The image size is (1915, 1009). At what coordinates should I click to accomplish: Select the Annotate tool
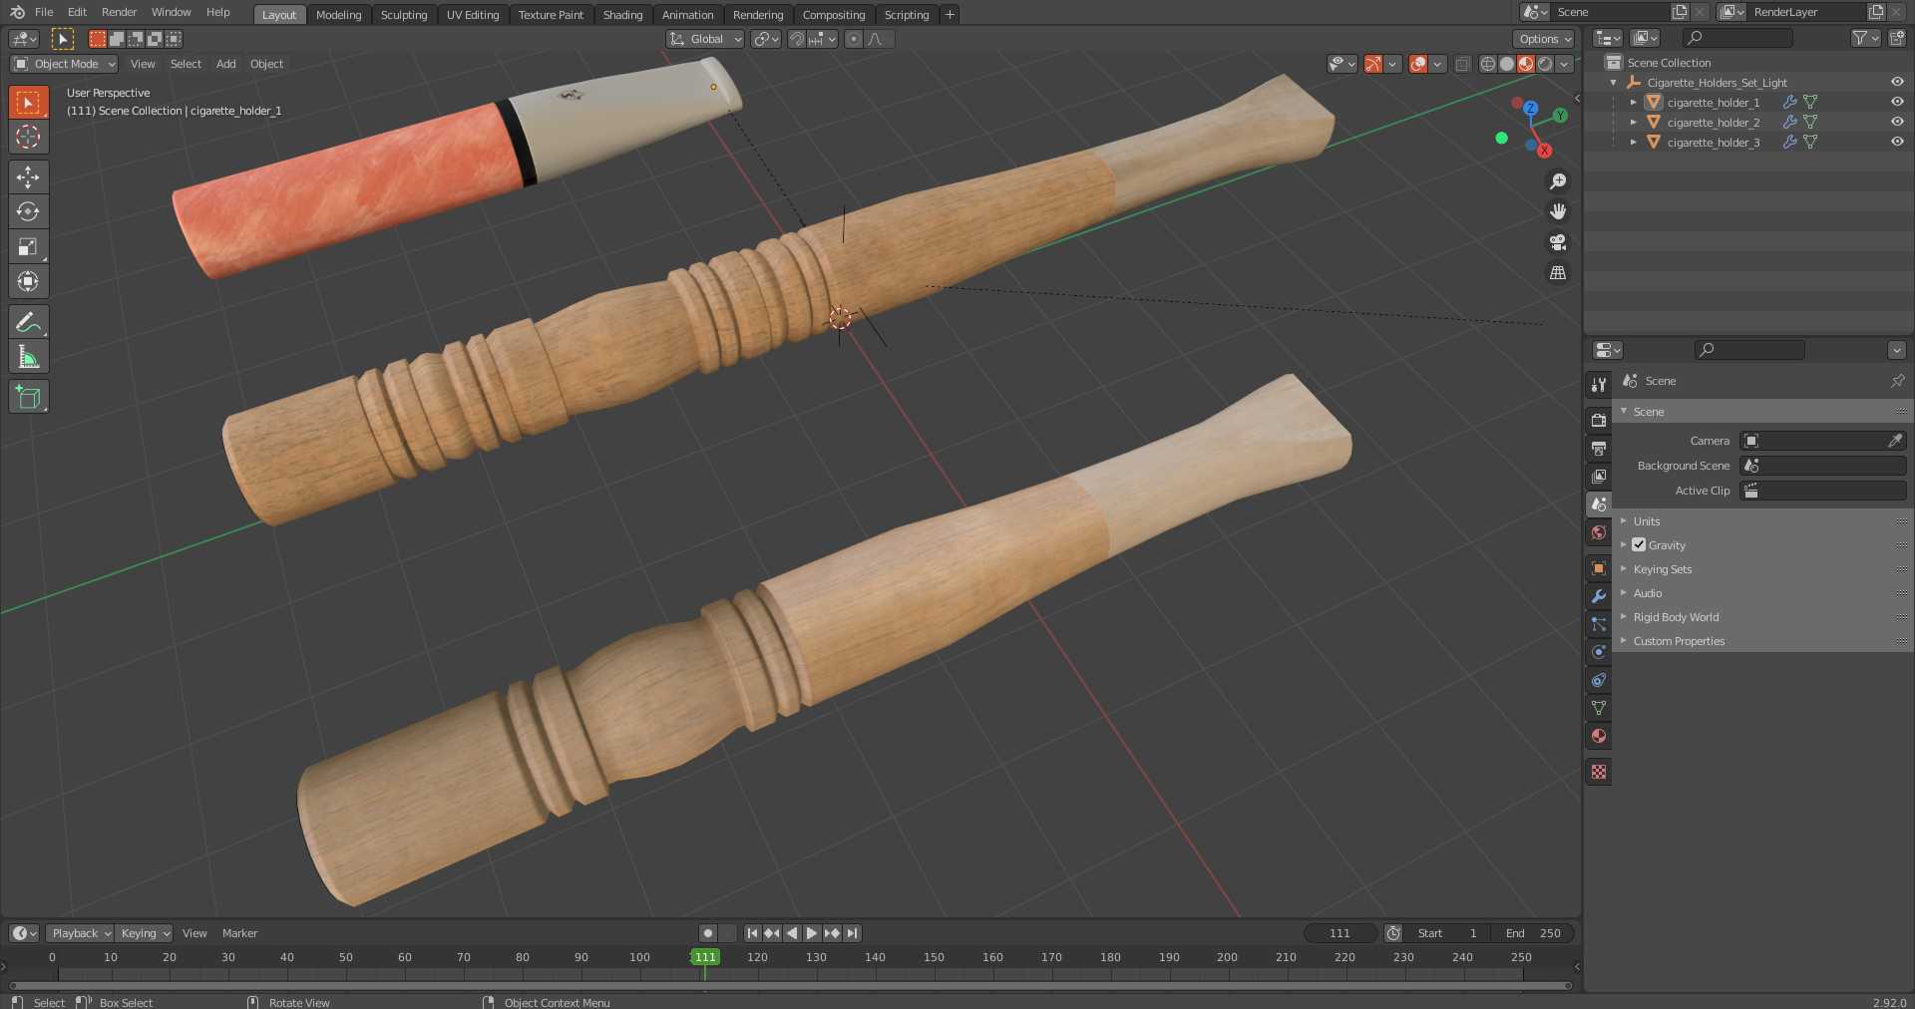click(x=28, y=321)
